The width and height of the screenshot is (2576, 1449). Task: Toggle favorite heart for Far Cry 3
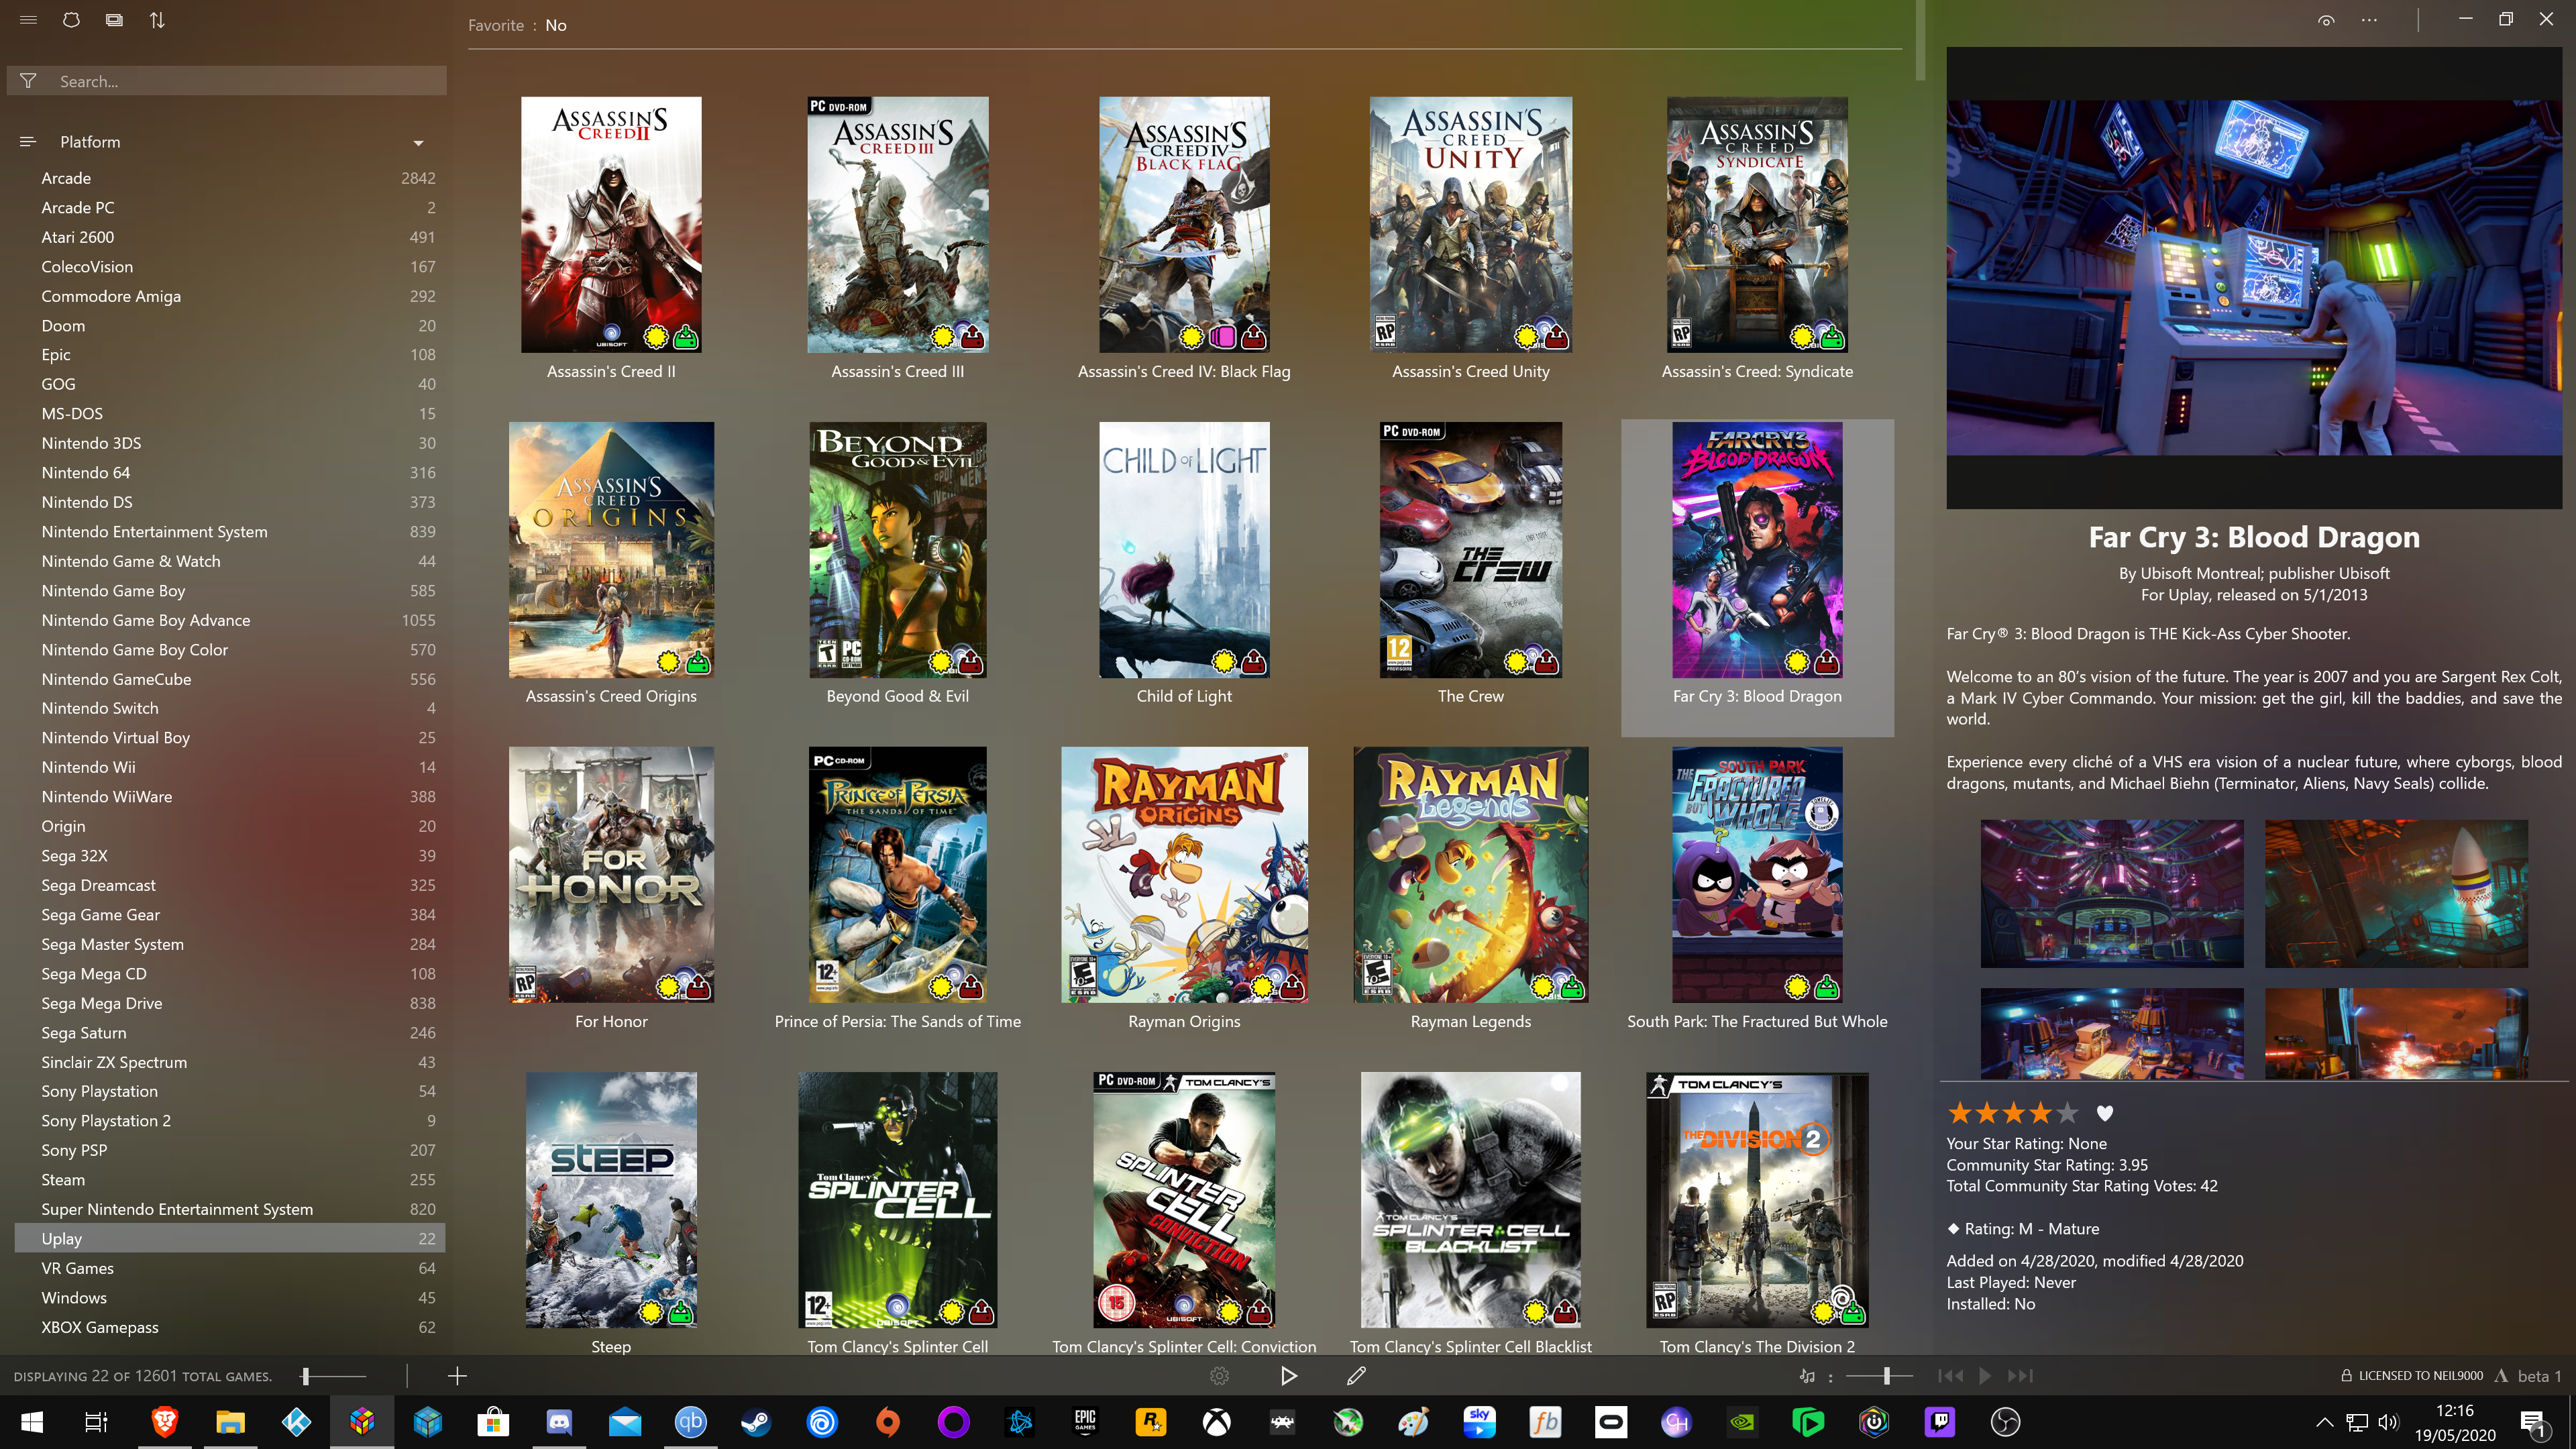pos(2105,1113)
